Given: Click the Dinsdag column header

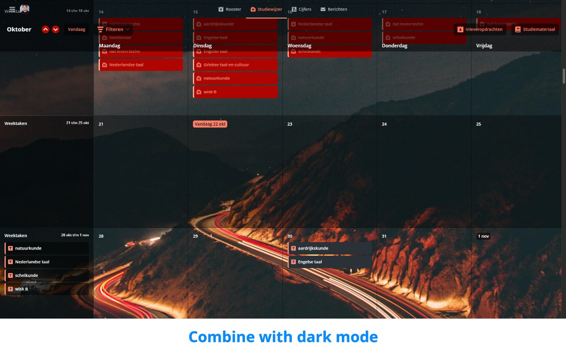Looking at the screenshot, I should (203, 46).
